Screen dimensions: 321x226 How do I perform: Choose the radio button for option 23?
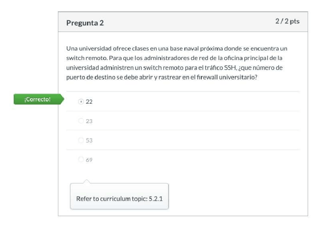point(81,121)
